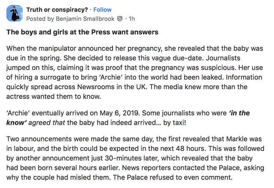This screenshot has height=188, width=274.
Task: Open the Truth or conspiracy space avatar
Action: [14, 14]
